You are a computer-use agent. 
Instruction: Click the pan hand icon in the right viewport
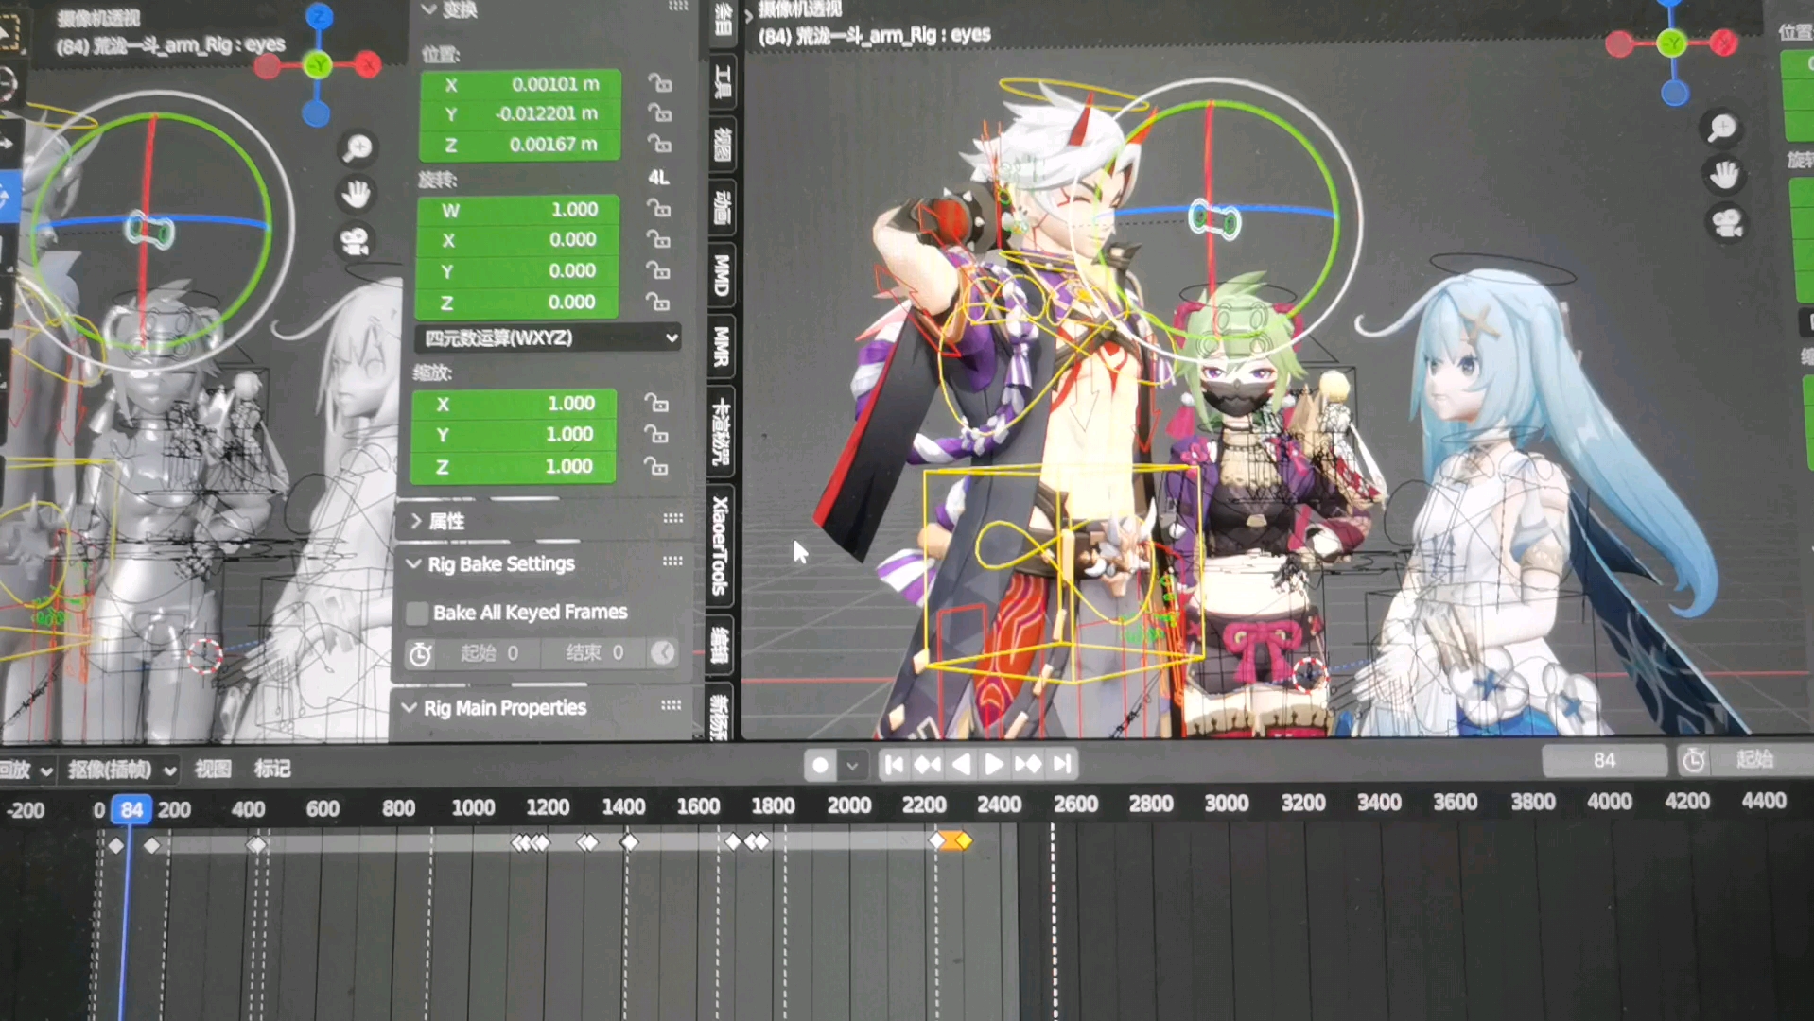[1724, 175]
